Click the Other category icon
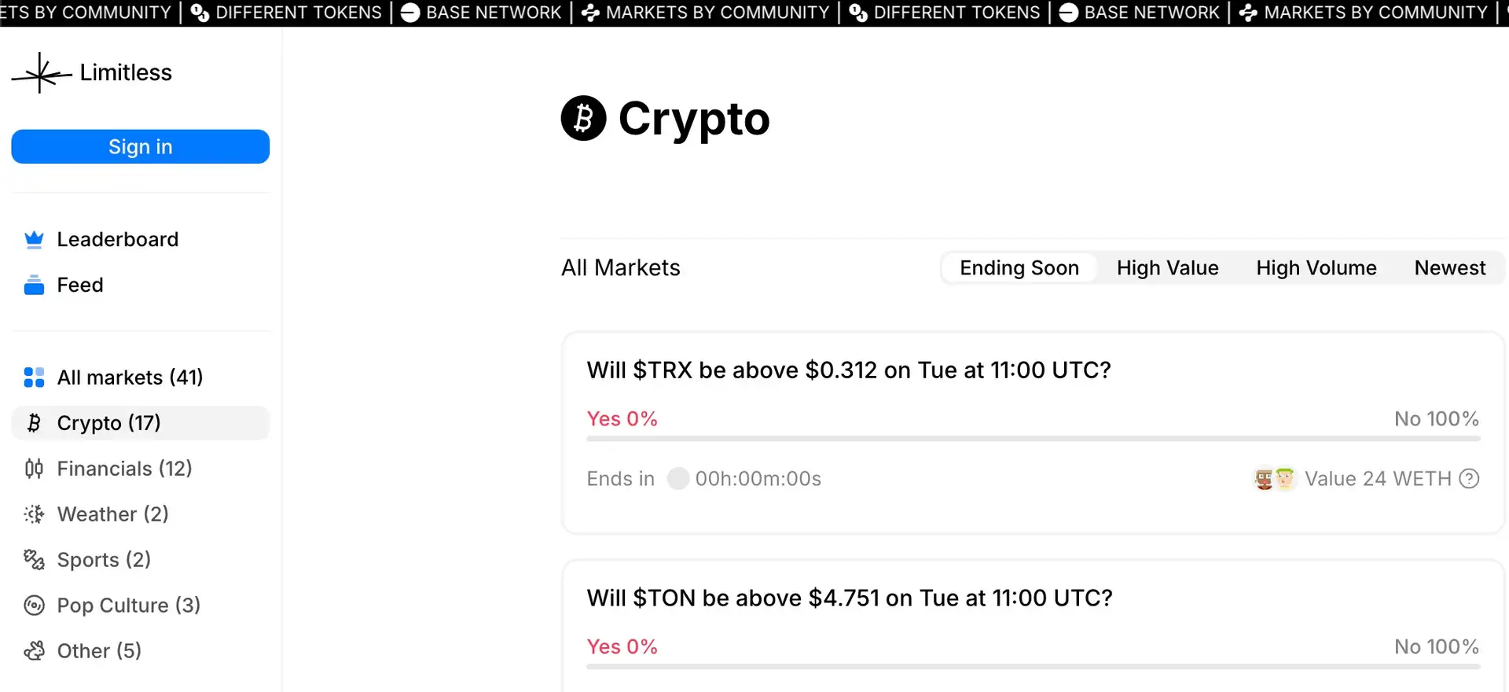Image resolution: width=1509 pixels, height=692 pixels. click(34, 651)
